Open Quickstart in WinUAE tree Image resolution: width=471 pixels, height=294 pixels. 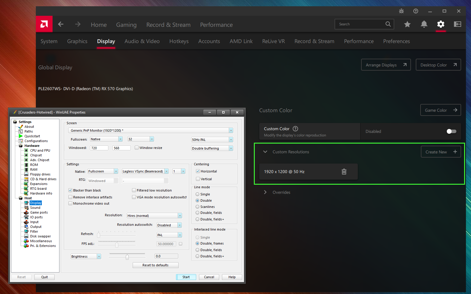(32, 136)
